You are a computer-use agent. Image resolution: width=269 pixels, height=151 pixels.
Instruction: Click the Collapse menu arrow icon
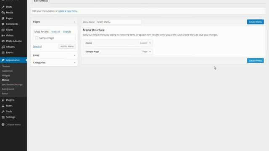tap(3, 125)
